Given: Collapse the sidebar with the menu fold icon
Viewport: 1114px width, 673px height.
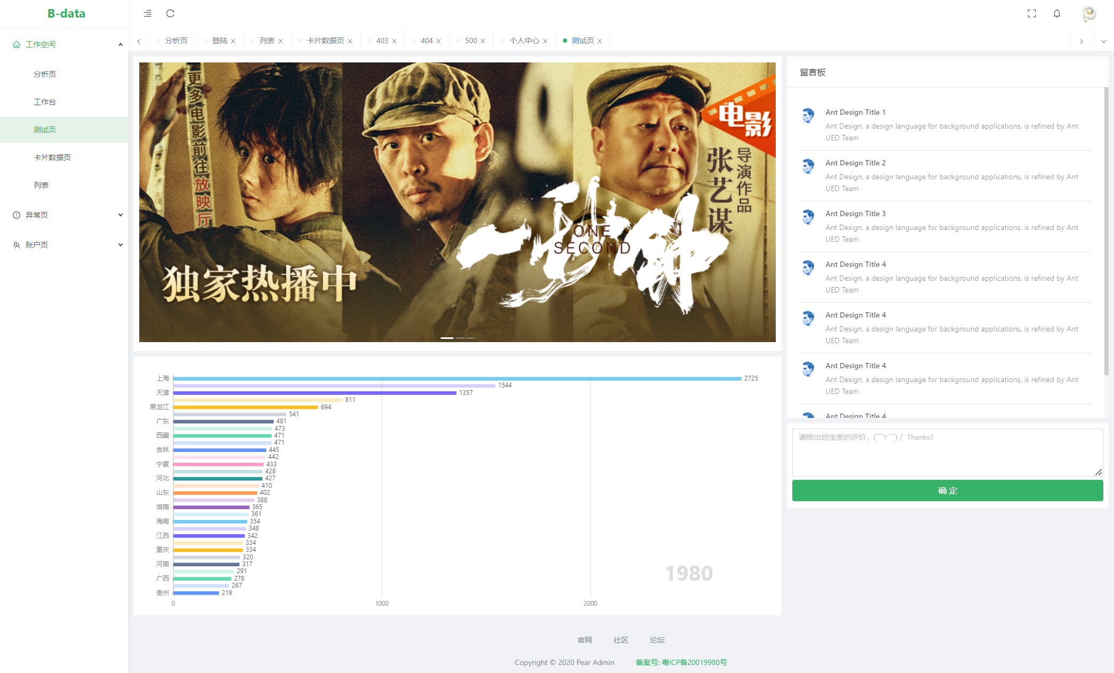Looking at the screenshot, I should click(x=148, y=13).
